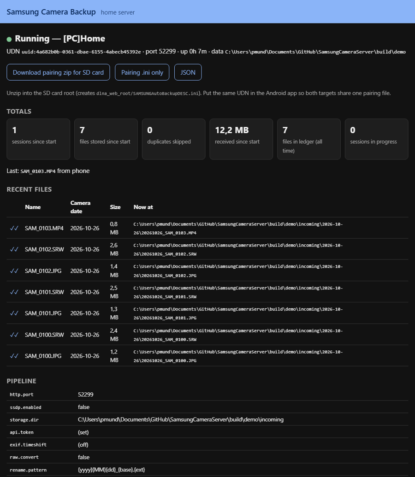Select the files in ledger card
415x477 pixels.
309,139
